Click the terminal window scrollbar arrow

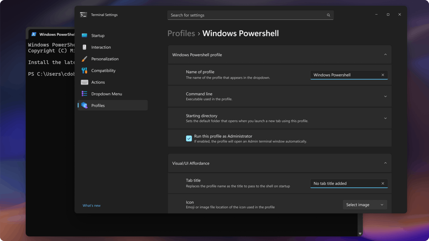coord(360,233)
